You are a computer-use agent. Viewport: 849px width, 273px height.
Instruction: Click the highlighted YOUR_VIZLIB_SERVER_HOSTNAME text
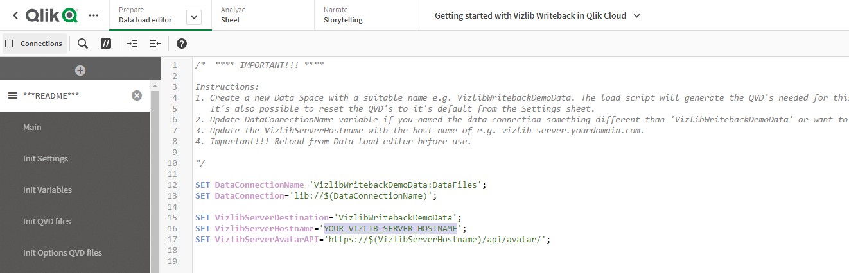tap(390, 228)
